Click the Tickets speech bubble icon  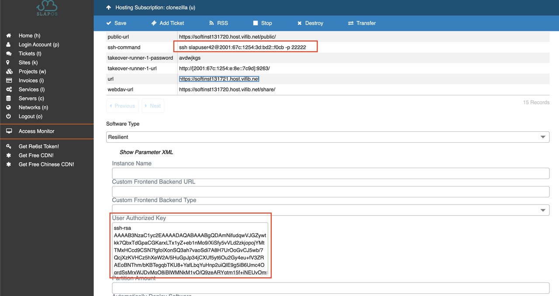pyautogui.click(x=9, y=53)
